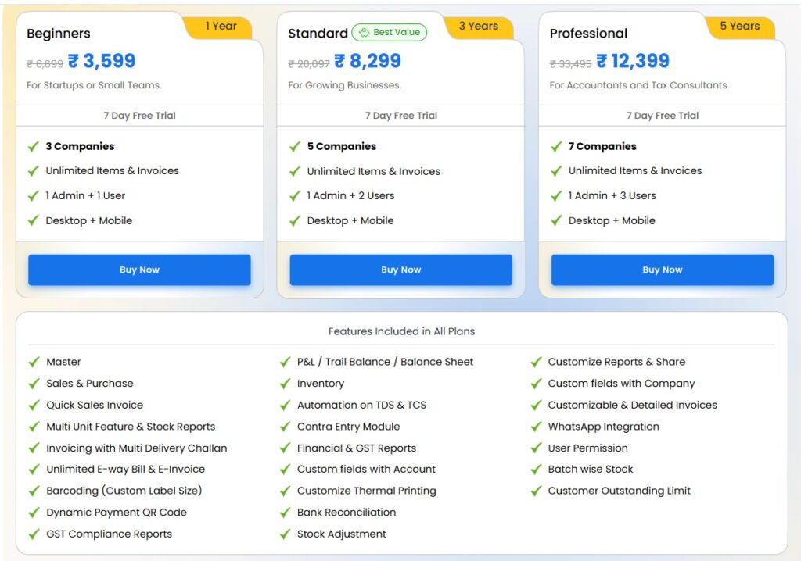This screenshot has width=801, height=561.
Task: Click the checkmark beside 1 Admin + 2 Users
Action: 295,195
